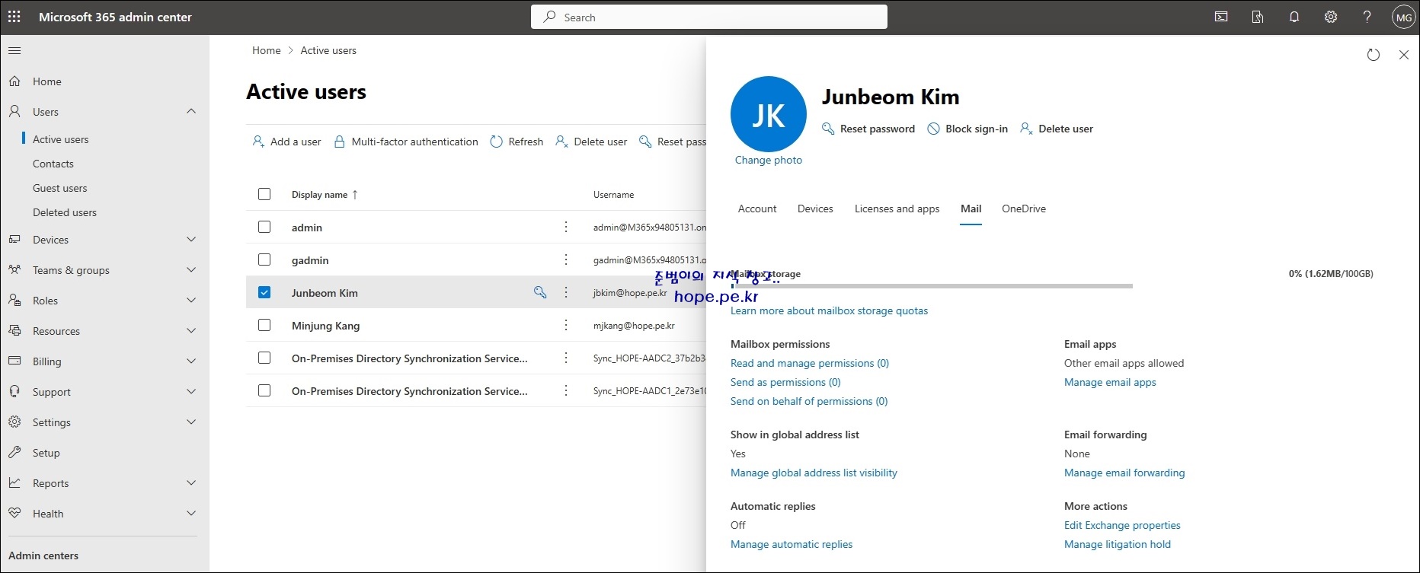Screen dimensions: 1420x573
Task: Open more actions dots for gadmin row
Action: point(566,259)
